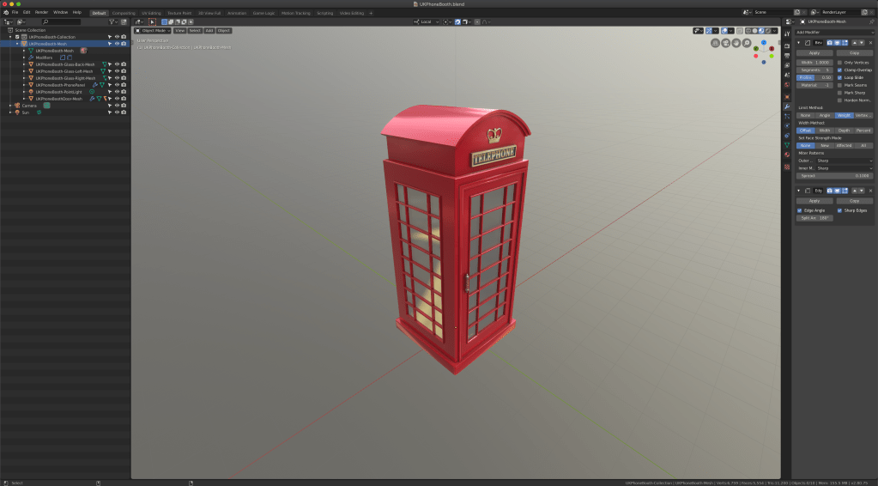The image size is (878, 486).
Task: Click the UKPhoneBooth-PointLight lamp icon
Action: (31, 92)
